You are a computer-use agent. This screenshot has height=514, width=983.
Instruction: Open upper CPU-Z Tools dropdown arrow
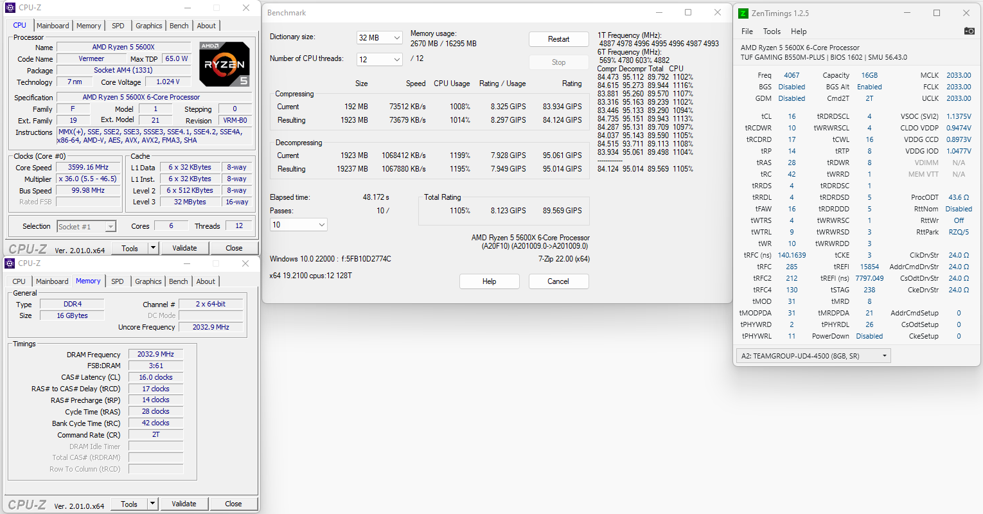(153, 248)
